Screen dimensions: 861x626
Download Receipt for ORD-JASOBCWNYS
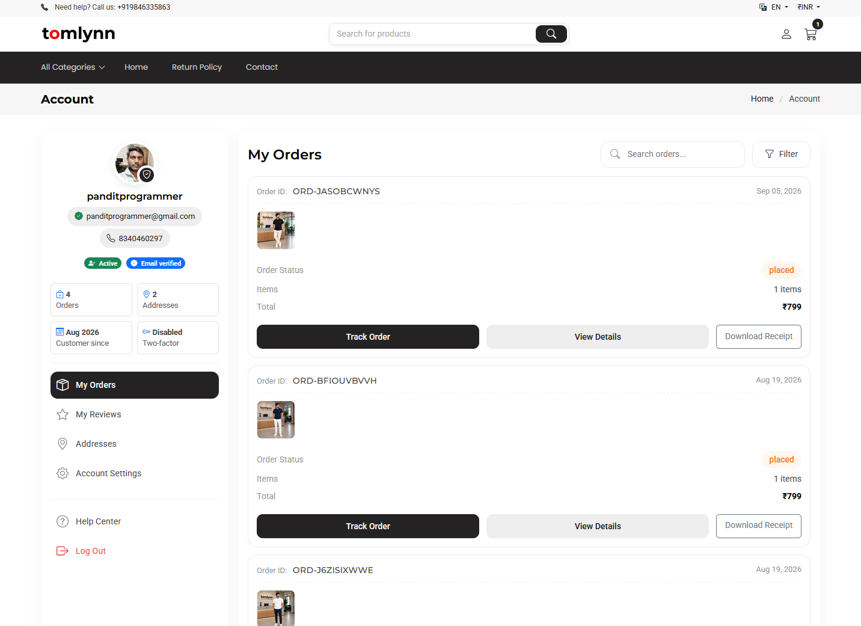click(759, 337)
